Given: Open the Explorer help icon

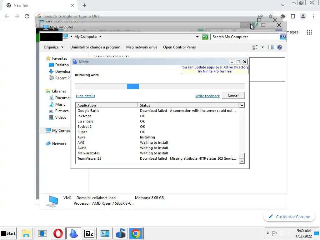Looking at the screenshot, I should click(x=280, y=47).
